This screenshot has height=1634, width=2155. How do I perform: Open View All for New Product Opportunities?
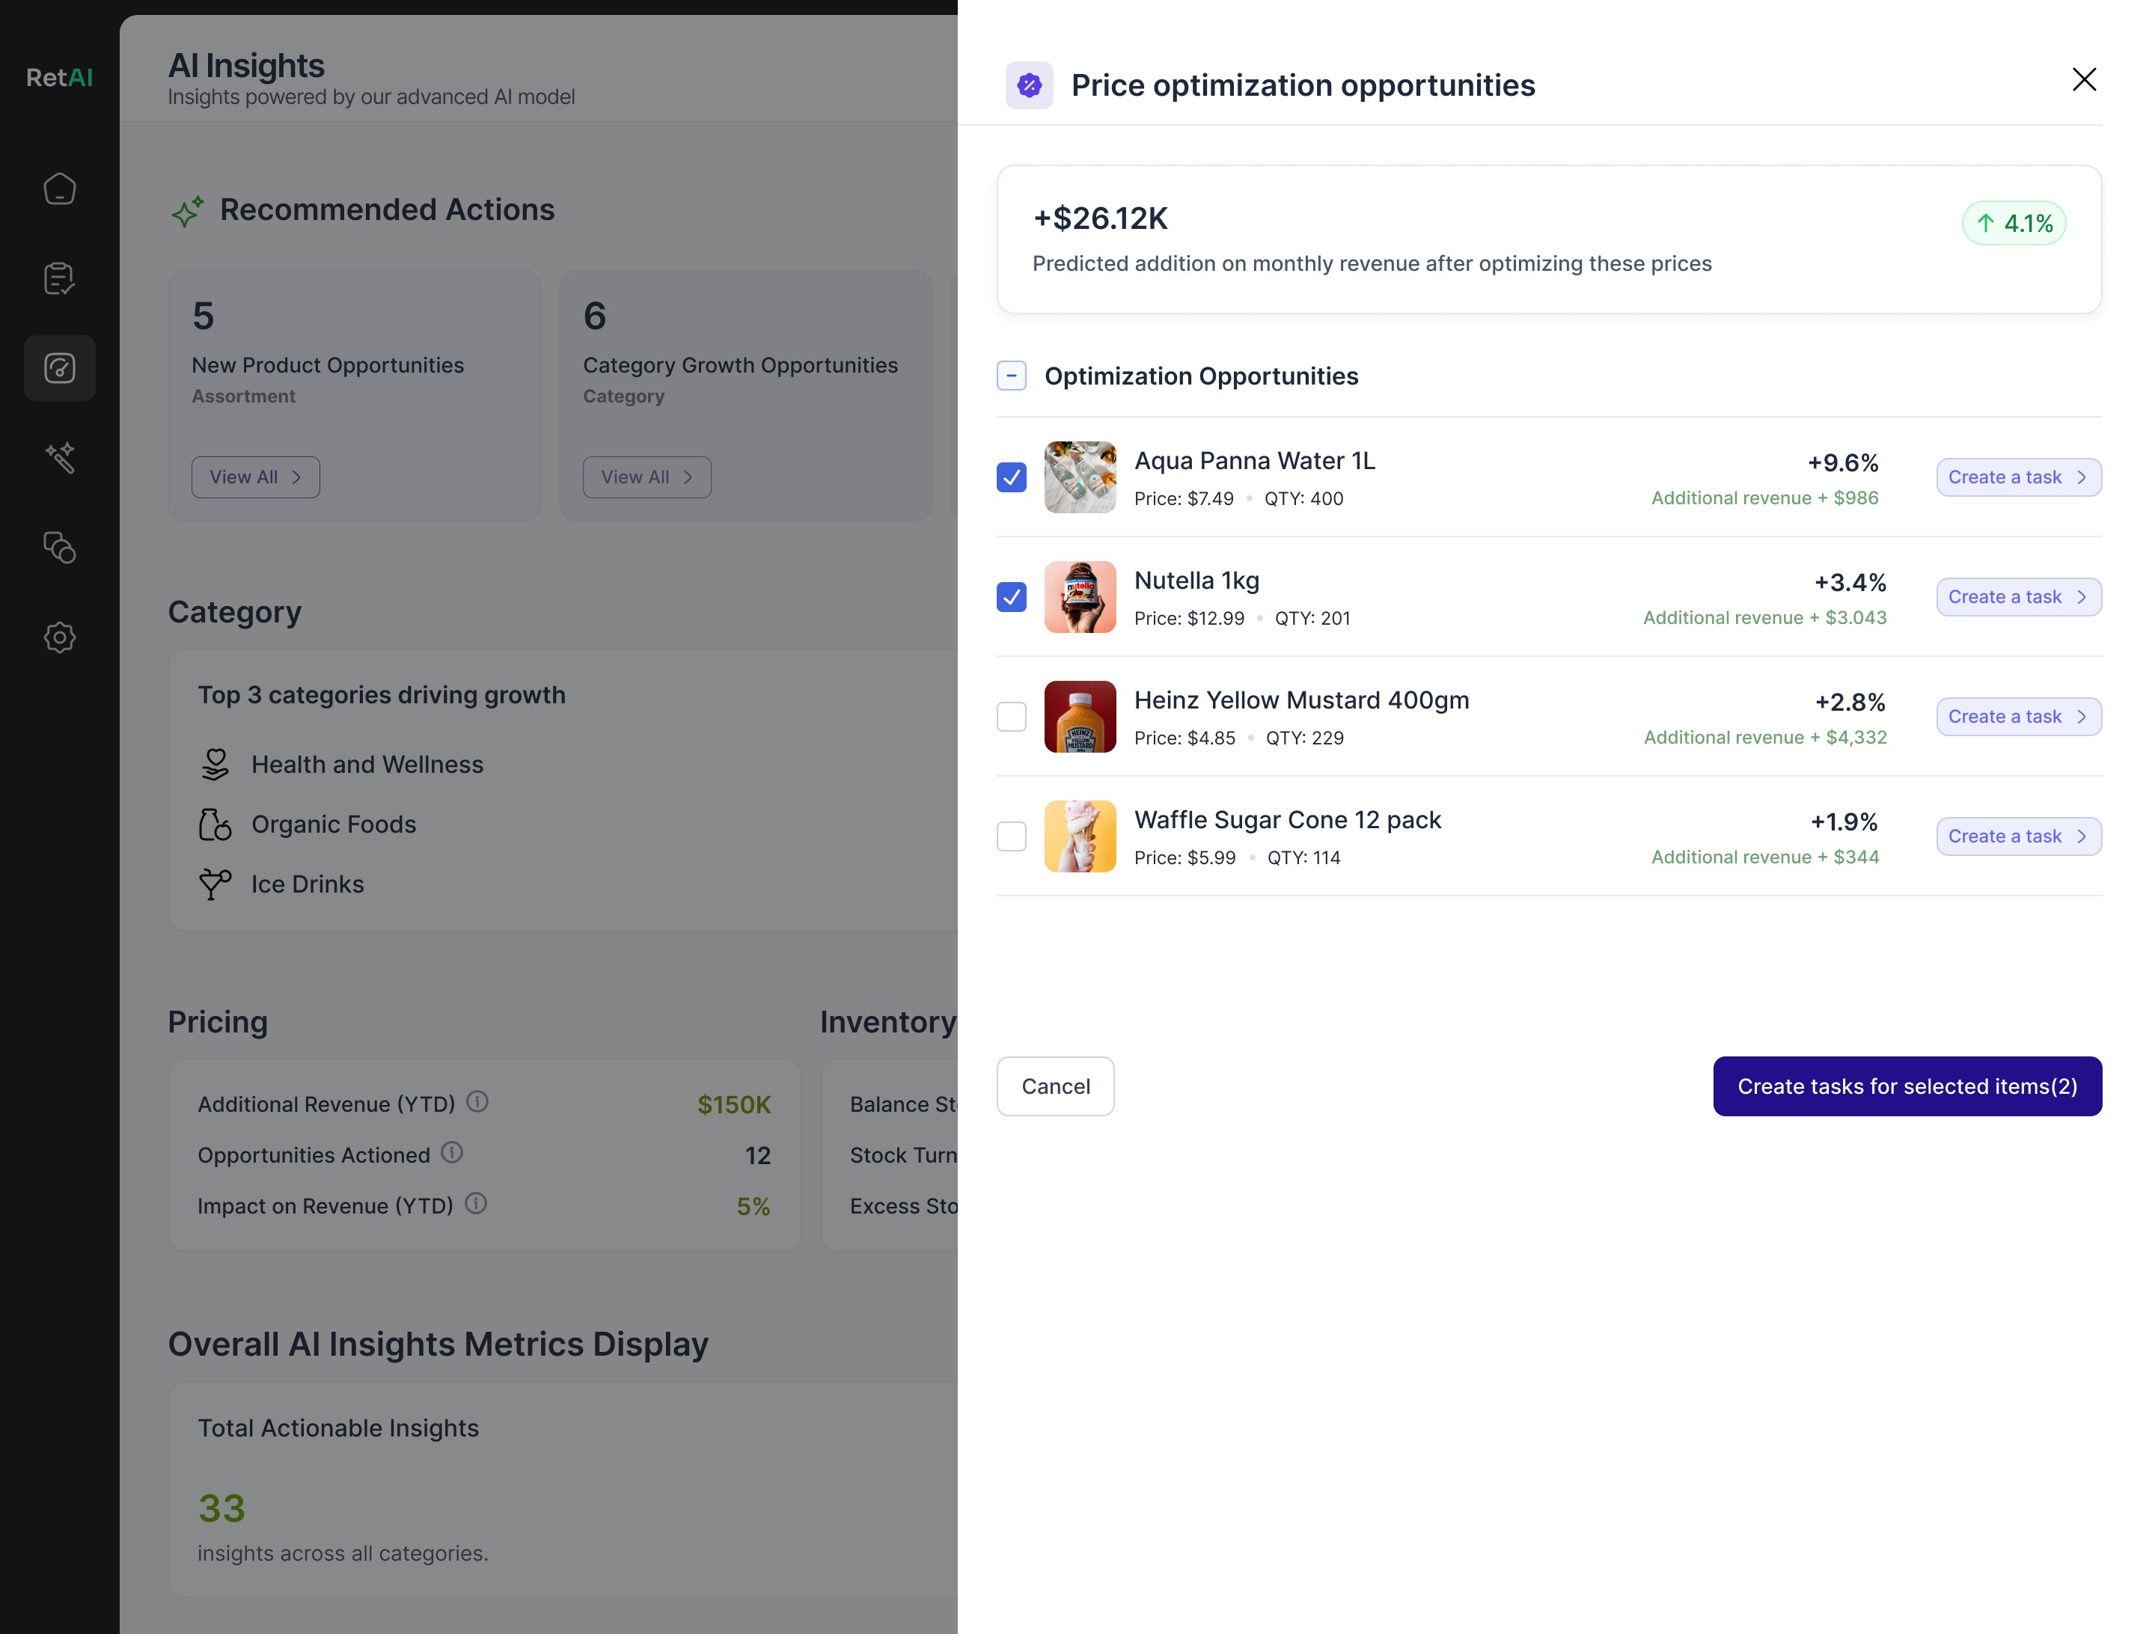(x=255, y=477)
